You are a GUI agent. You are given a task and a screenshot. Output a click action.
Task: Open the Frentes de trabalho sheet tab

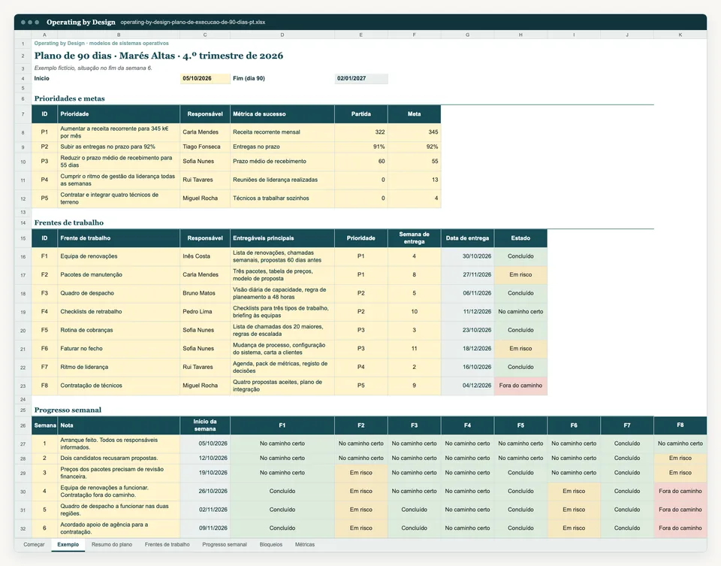167,544
